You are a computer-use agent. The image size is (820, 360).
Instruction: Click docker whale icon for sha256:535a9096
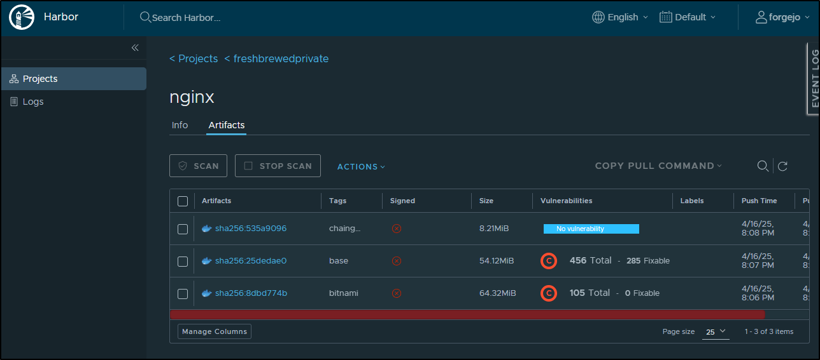point(206,229)
